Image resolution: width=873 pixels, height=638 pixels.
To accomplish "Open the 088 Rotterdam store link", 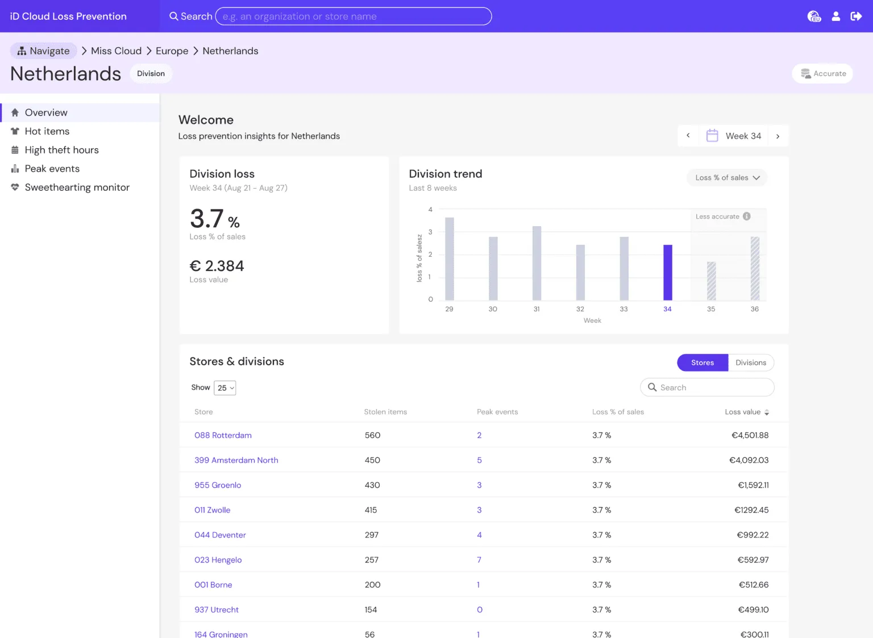I will point(223,435).
